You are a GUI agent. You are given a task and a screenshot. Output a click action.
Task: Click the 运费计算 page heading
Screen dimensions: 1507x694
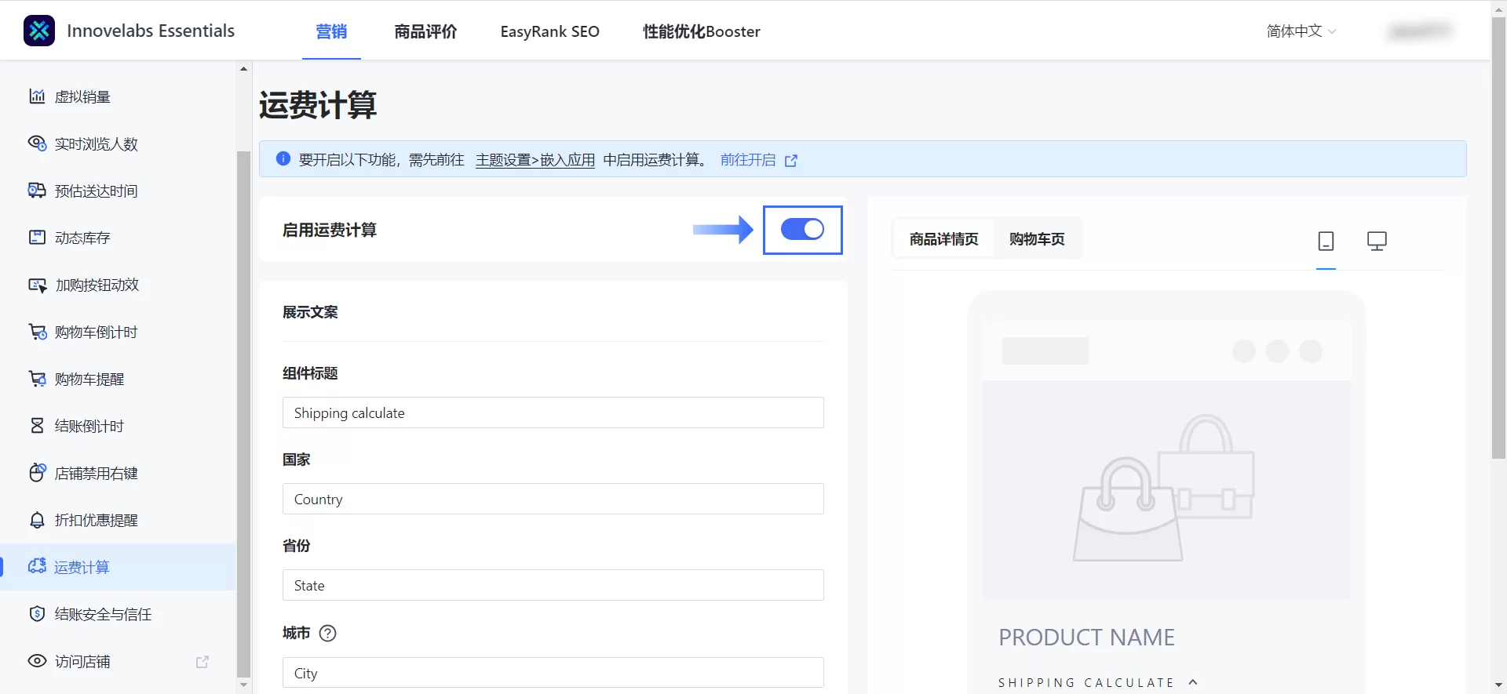pos(318,105)
